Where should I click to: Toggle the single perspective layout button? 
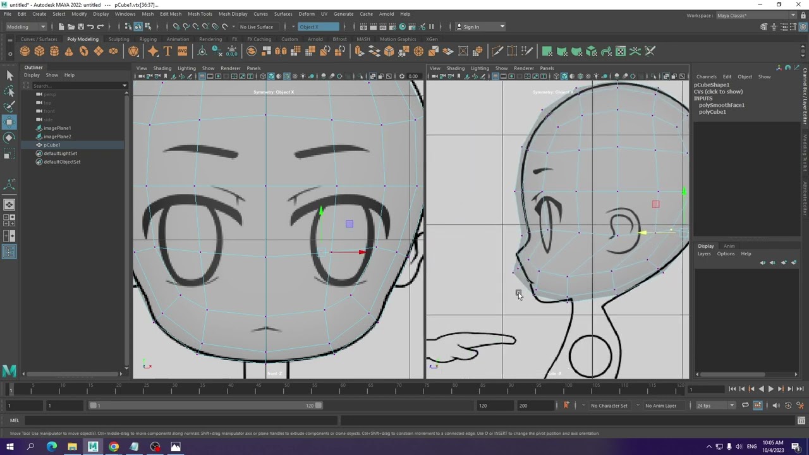[x=9, y=205]
